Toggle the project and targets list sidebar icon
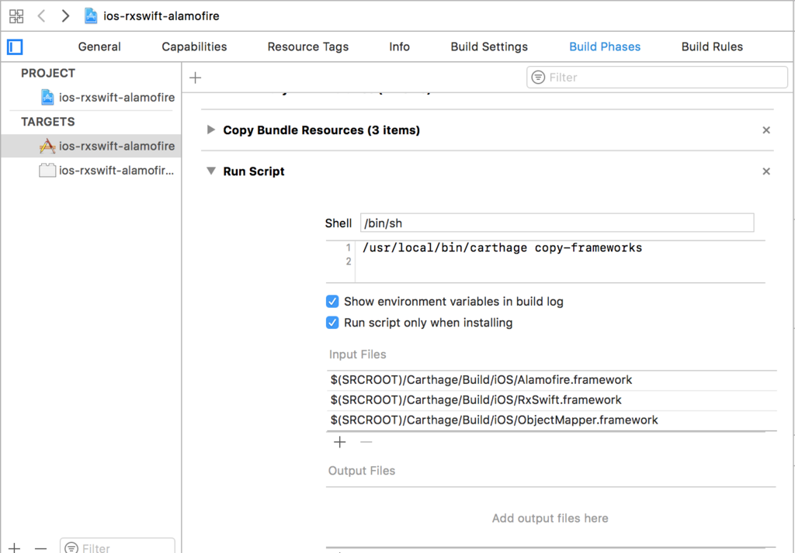Screen dimensions: 795x553 tap(15, 47)
